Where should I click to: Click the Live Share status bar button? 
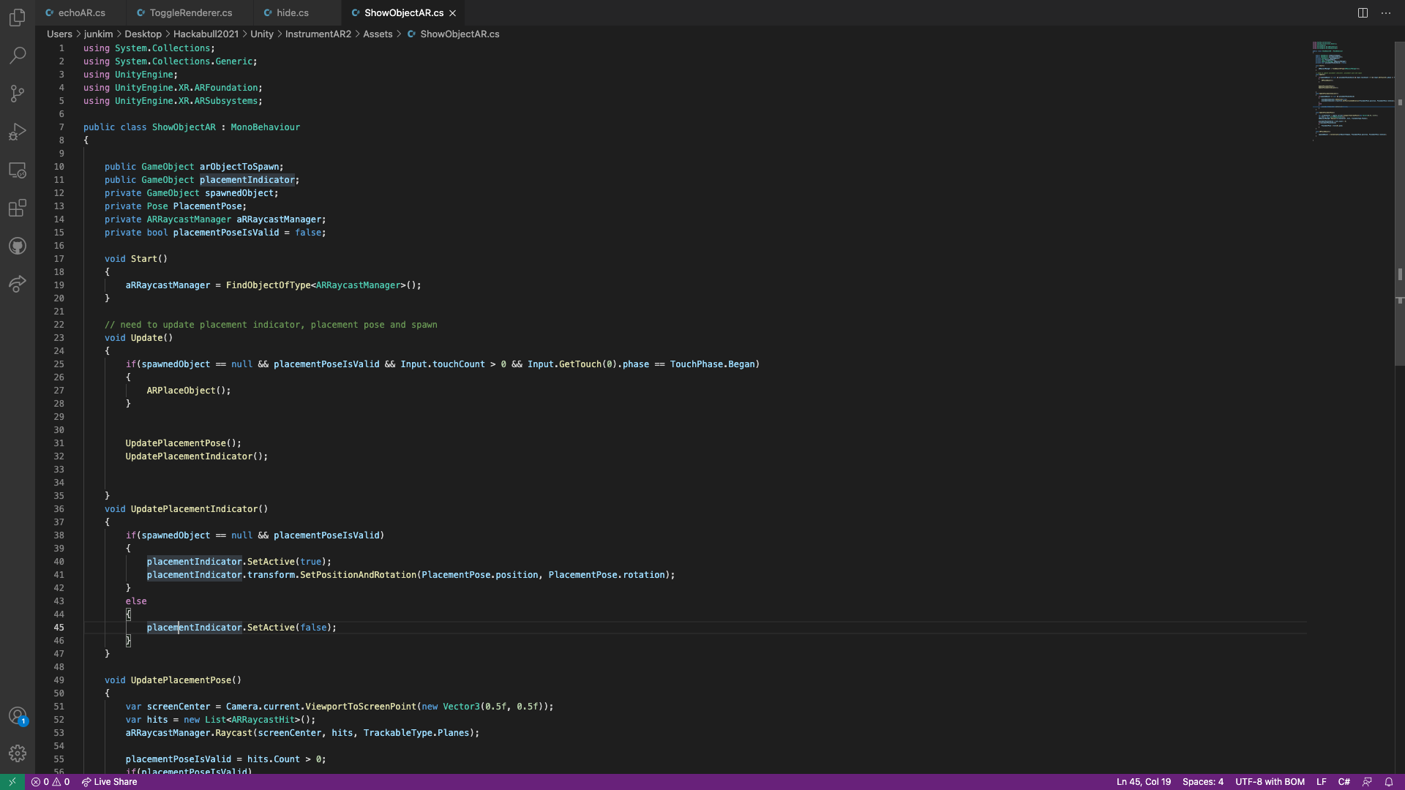(109, 782)
